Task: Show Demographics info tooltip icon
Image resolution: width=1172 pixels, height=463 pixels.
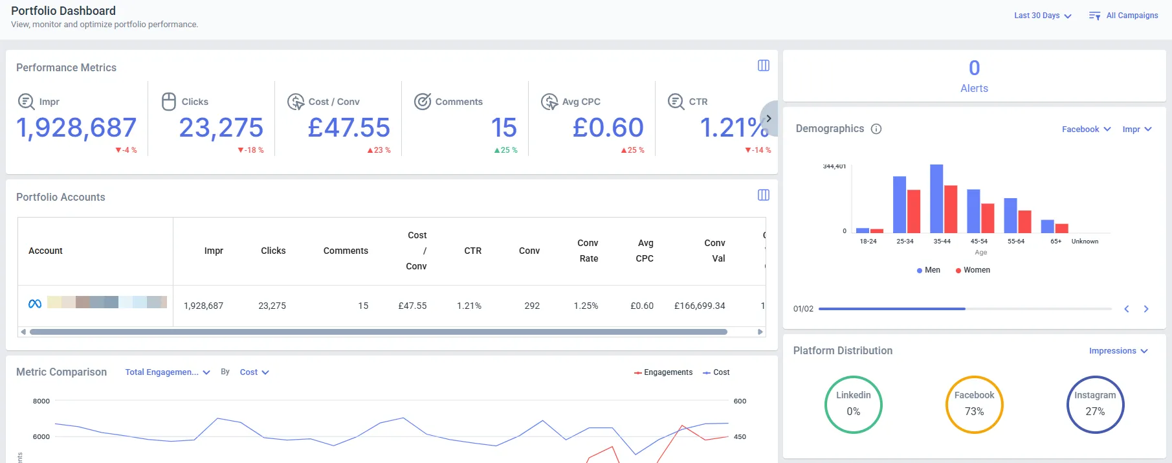Action: point(876,129)
